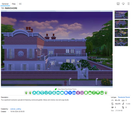Screen dimensions: 132x114
Task: Click the lot description text about four apartments
Action: click(35, 100)
